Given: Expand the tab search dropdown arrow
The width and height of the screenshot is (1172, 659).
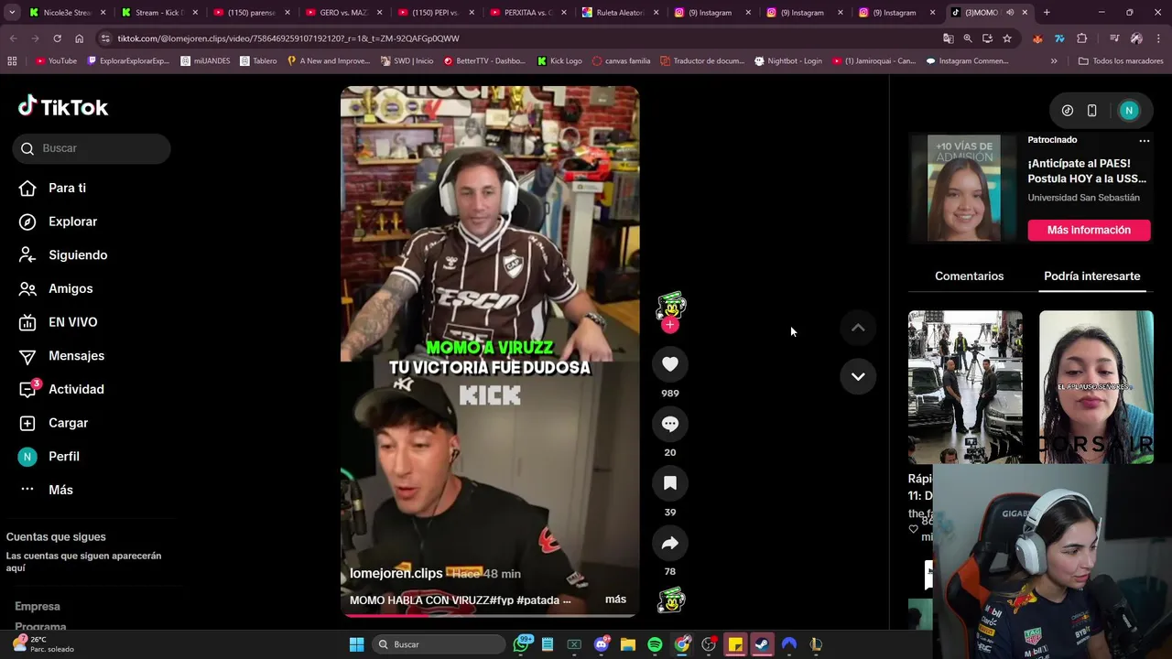Looking at the screenshot, I should coord(11,13).
